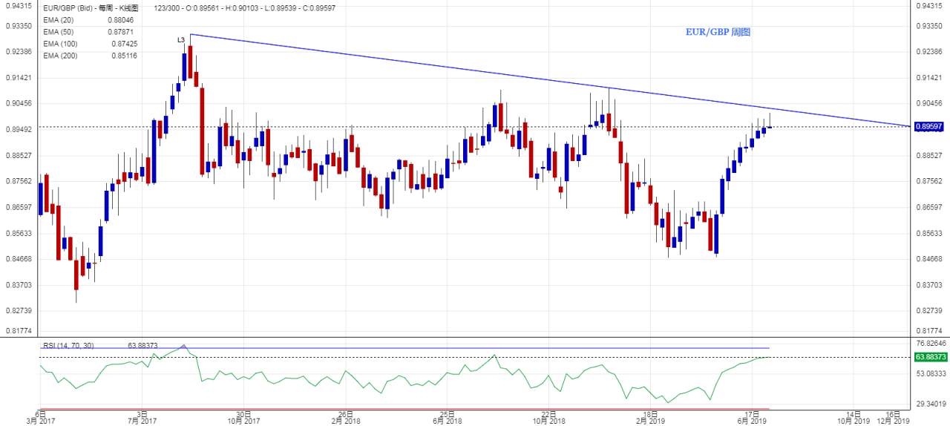Click the 0.86597 price on the right axis
The image size is (950, 426).
(929, 207)
